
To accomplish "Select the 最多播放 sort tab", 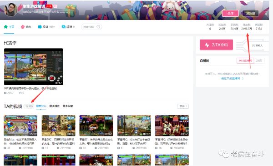I will tap(54, 106).
